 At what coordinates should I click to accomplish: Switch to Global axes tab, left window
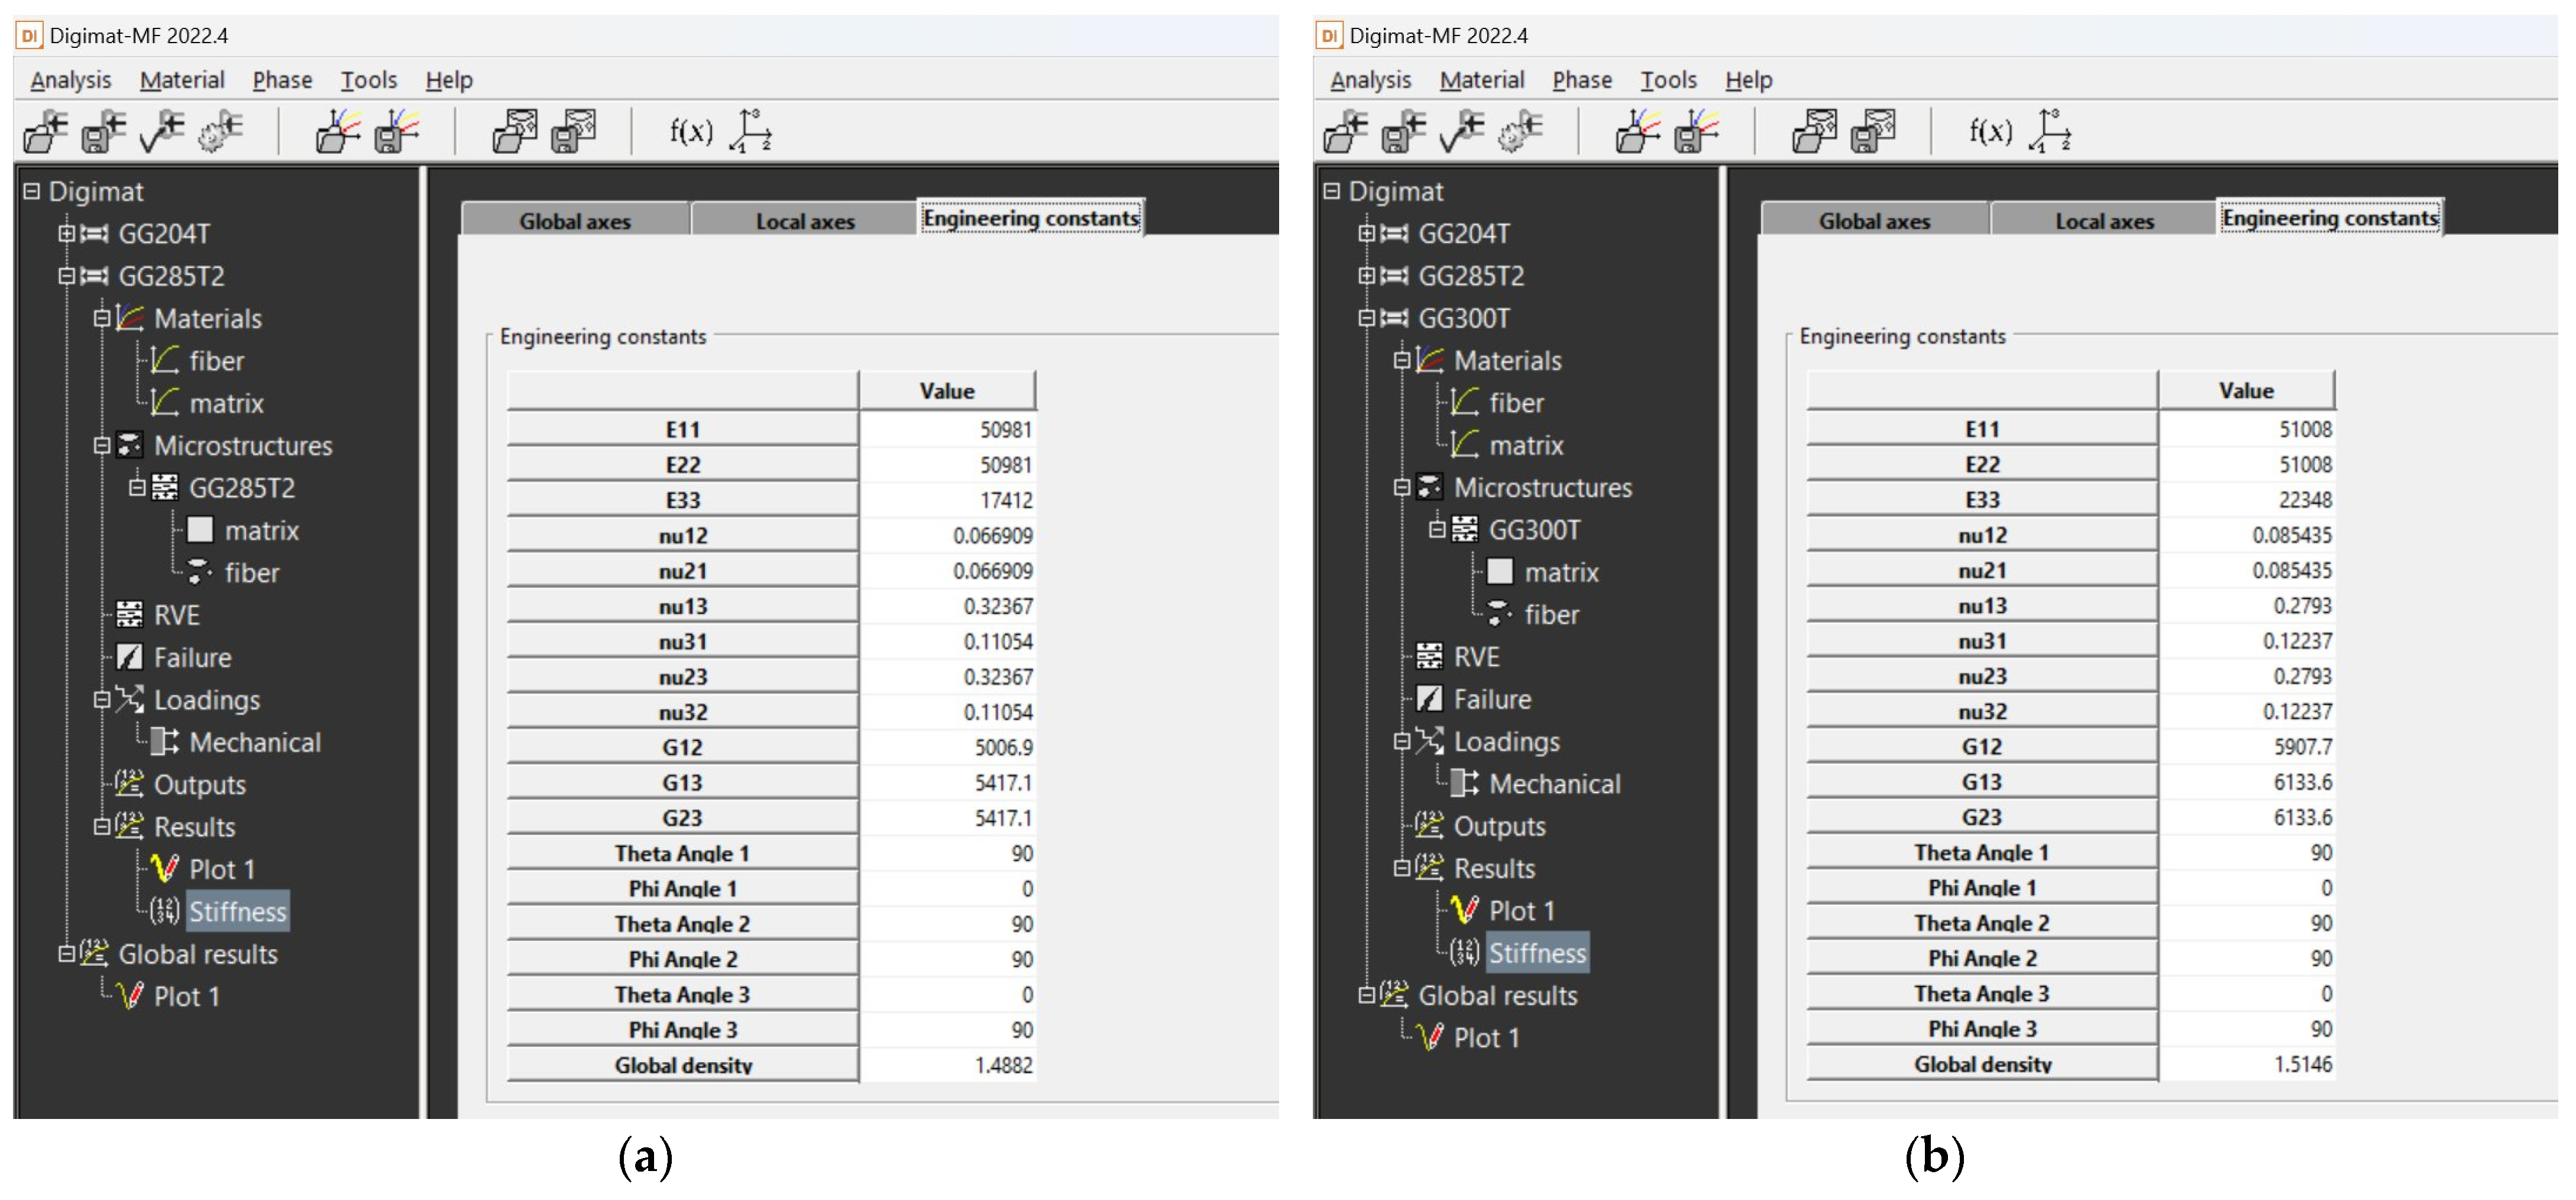coord(575,221)
